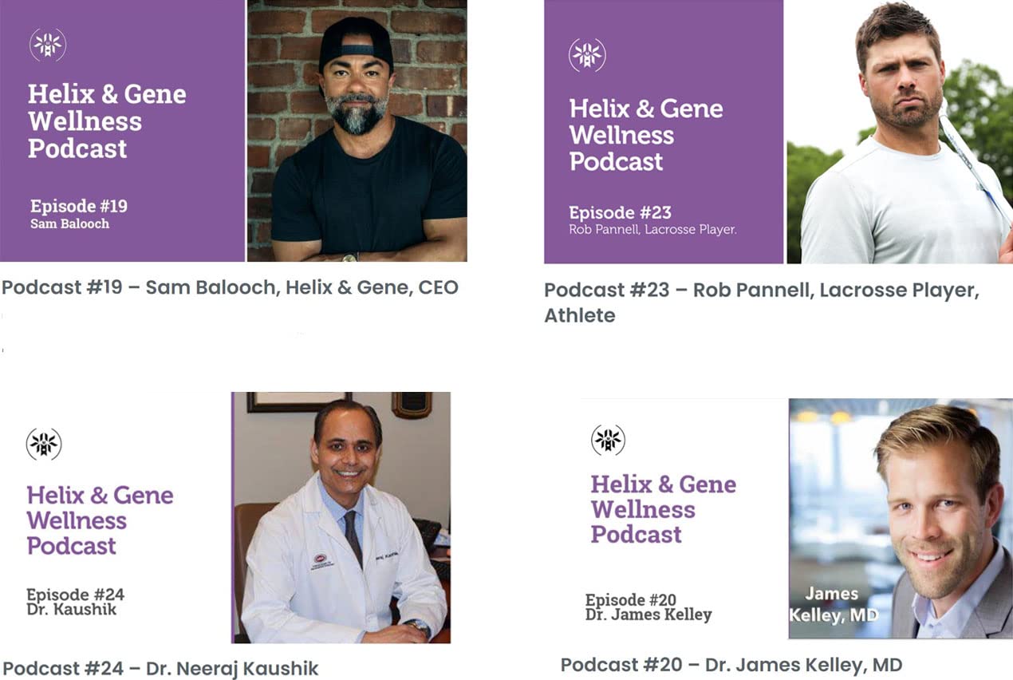Open the Podcast #19 Sam Balooch link
Viewport: 1013px width, 680px height.
pyautogui.click(x=230, y=287)
